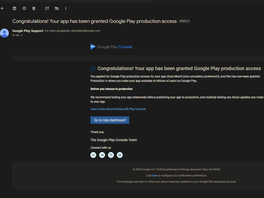This screenshot has height=198, width=264.
Task: Open the Academy graduation cap icon
Action: click(102, 155)
